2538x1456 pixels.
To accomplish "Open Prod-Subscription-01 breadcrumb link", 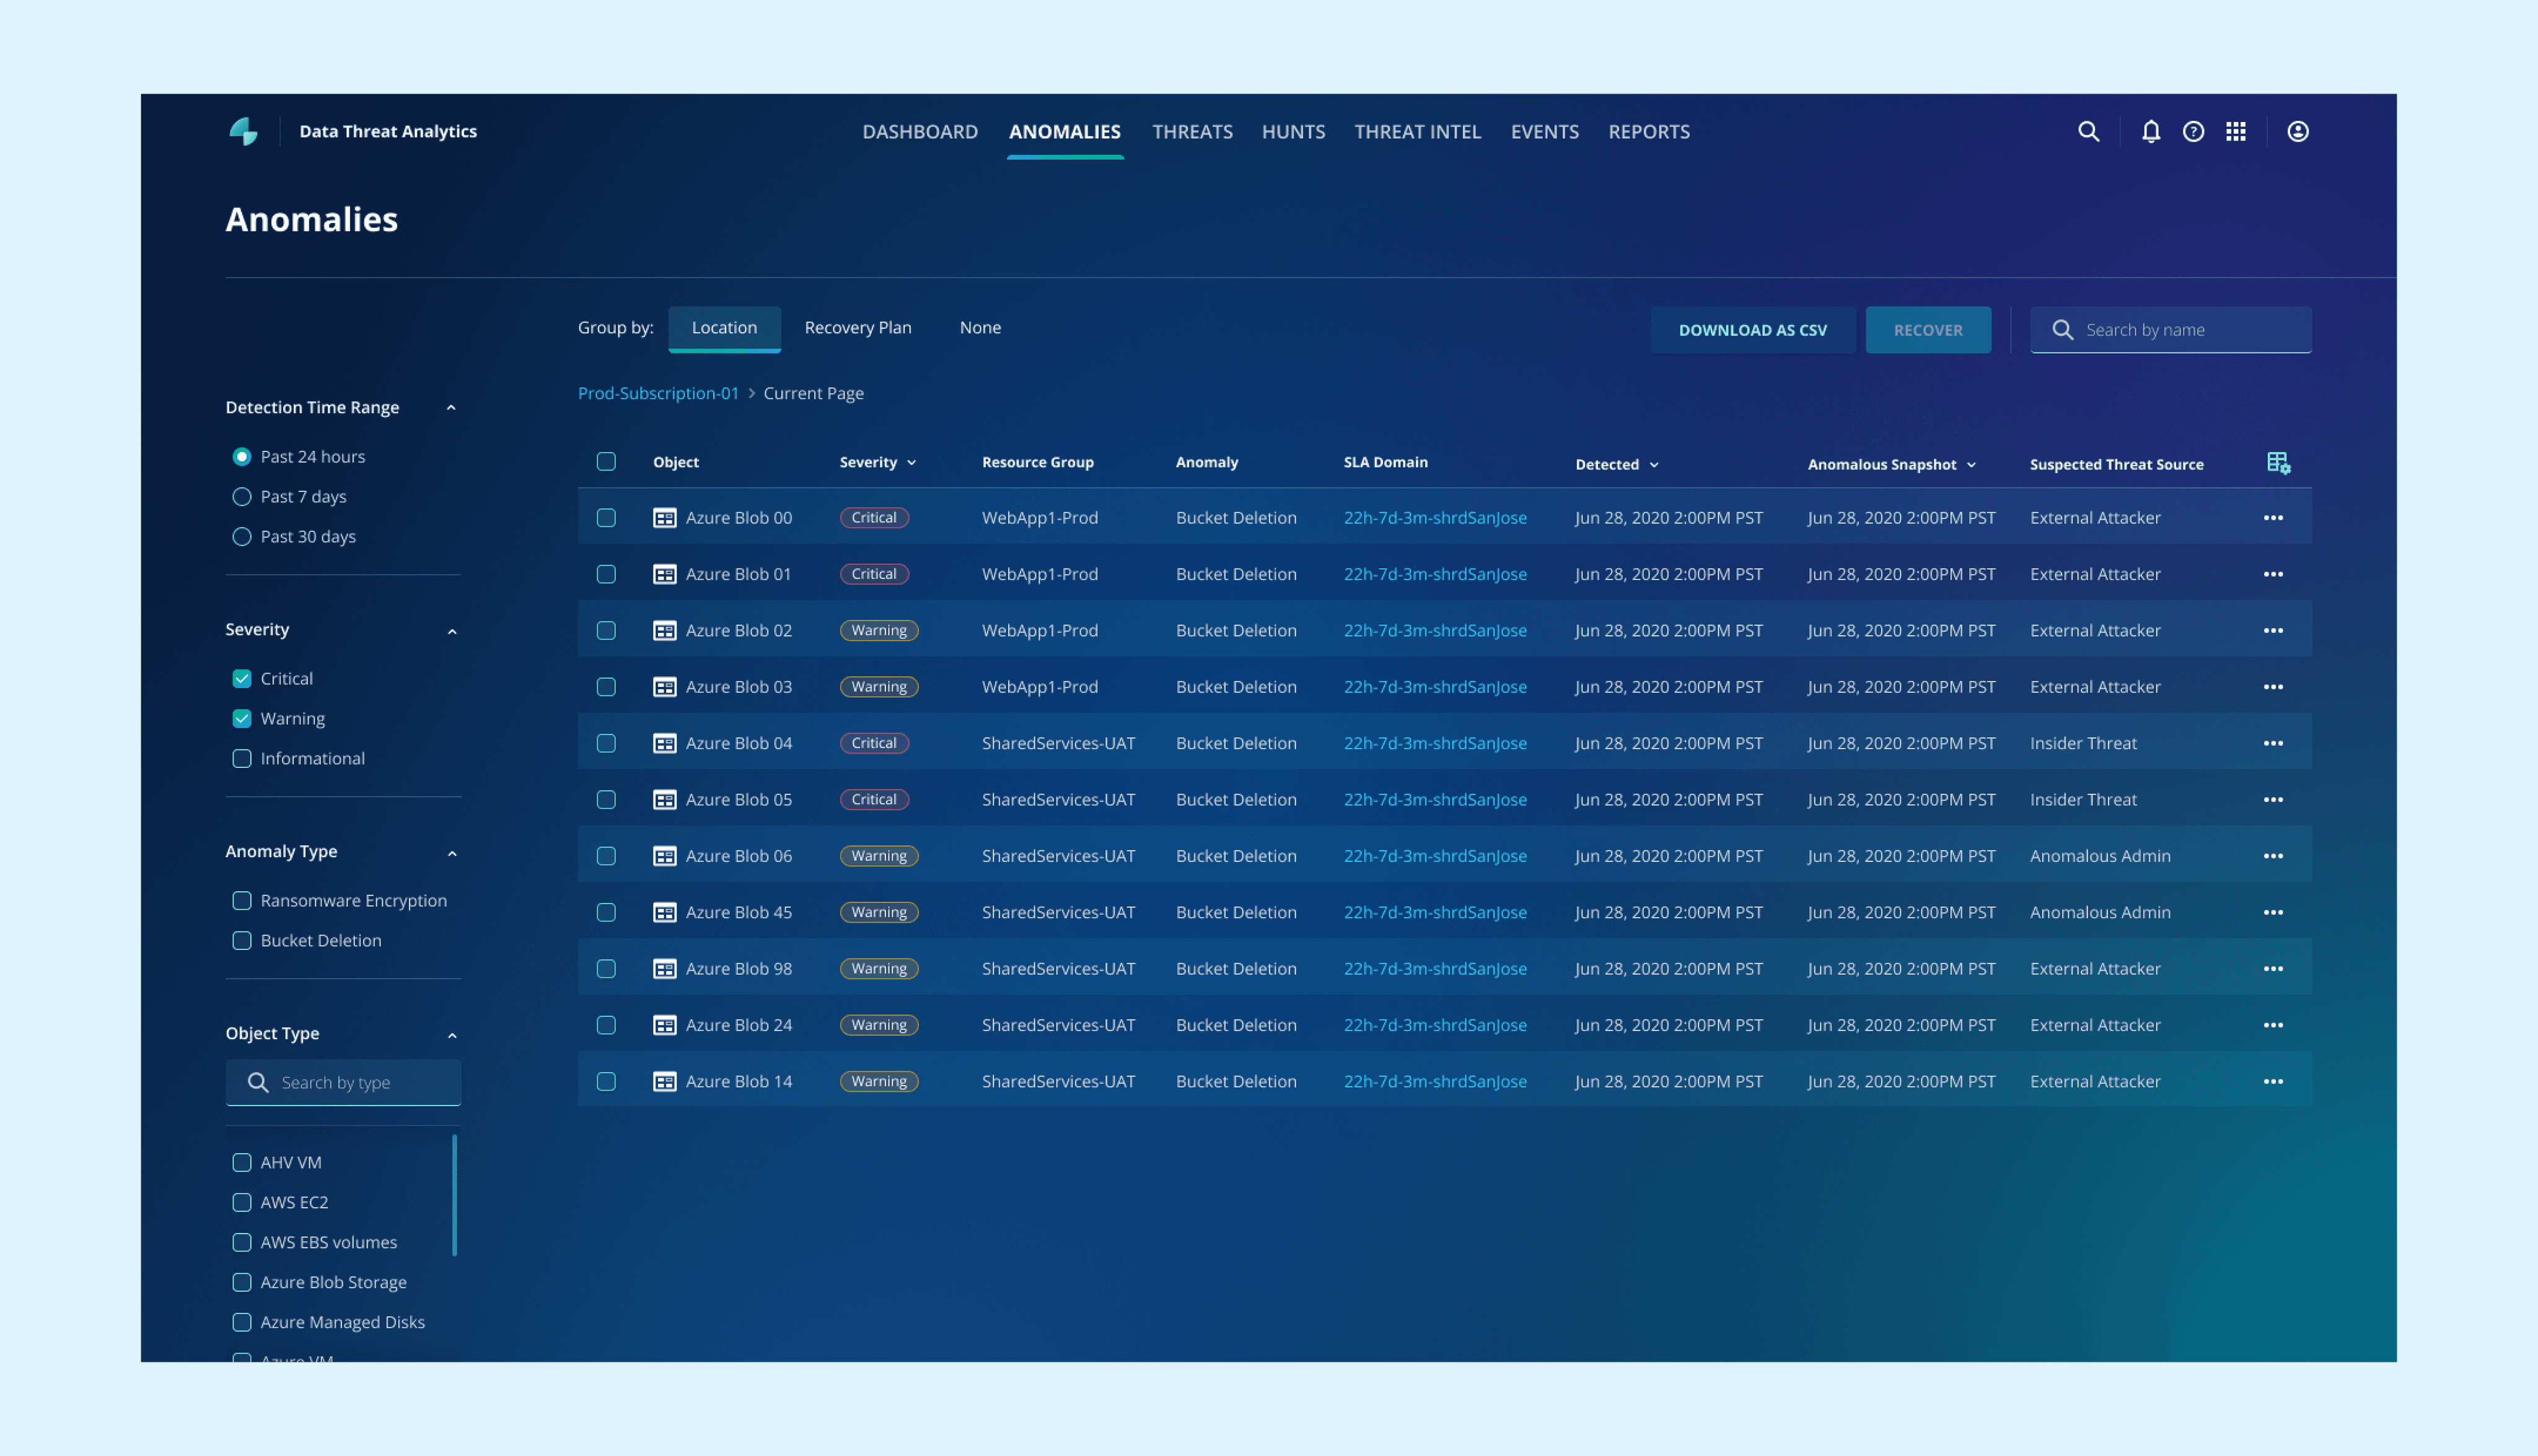I will point(657,393).
